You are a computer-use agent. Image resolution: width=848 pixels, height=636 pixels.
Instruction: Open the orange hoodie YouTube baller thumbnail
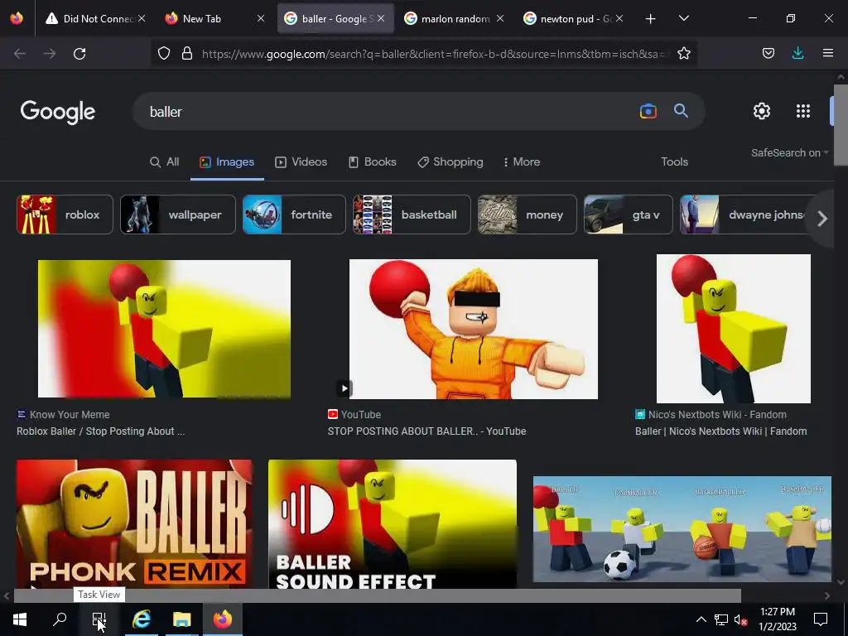(473, 329)
